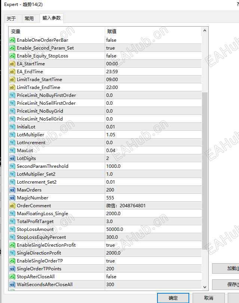Click the MaxOrders integer icon
Screen dimensions: 239x303
click(x=12, y=190)
